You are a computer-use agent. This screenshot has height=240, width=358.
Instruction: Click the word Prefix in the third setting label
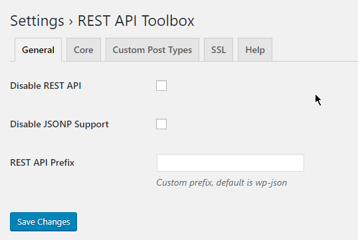62,162
